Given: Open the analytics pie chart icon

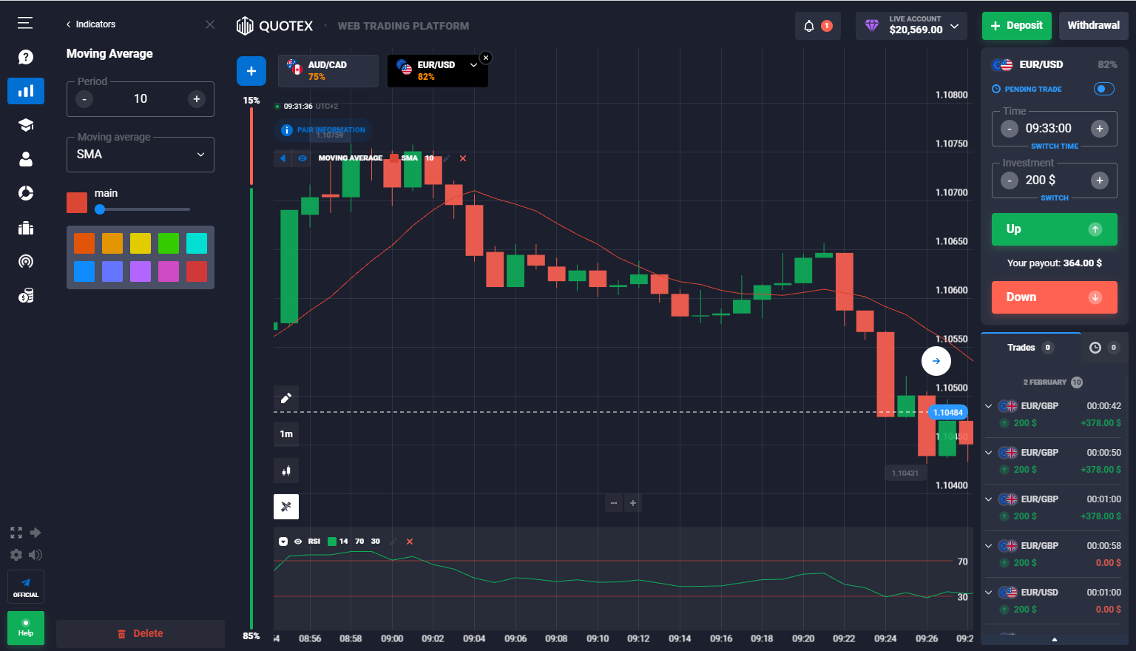Looking at the screenshot, I should (26, 193).
